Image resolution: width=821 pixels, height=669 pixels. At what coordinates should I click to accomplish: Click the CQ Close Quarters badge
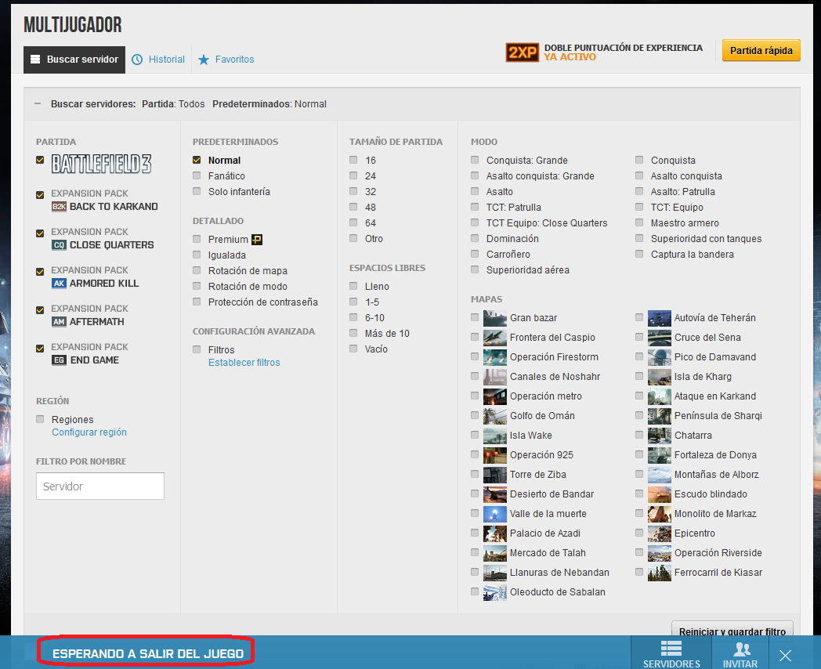pyautogui.click(x=60, y=245)
